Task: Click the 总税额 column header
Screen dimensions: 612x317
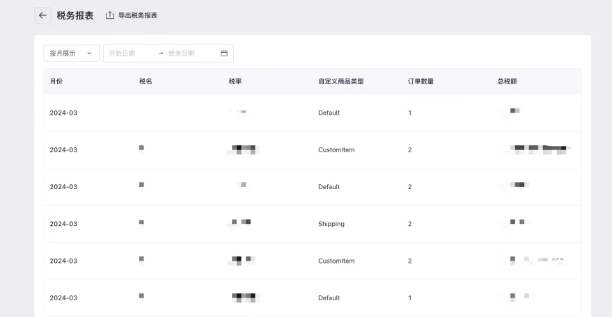Action: pyautogui.click(x=507, y=81)
